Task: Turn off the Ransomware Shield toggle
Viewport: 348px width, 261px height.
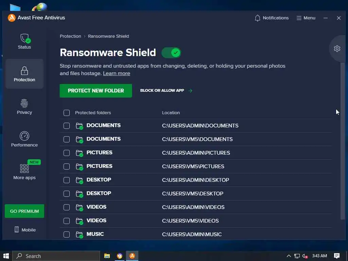Action: click(x=171, y=53)
